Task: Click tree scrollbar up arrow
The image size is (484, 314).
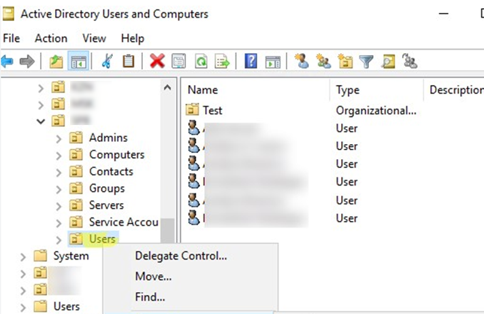Action: (167, 88)
